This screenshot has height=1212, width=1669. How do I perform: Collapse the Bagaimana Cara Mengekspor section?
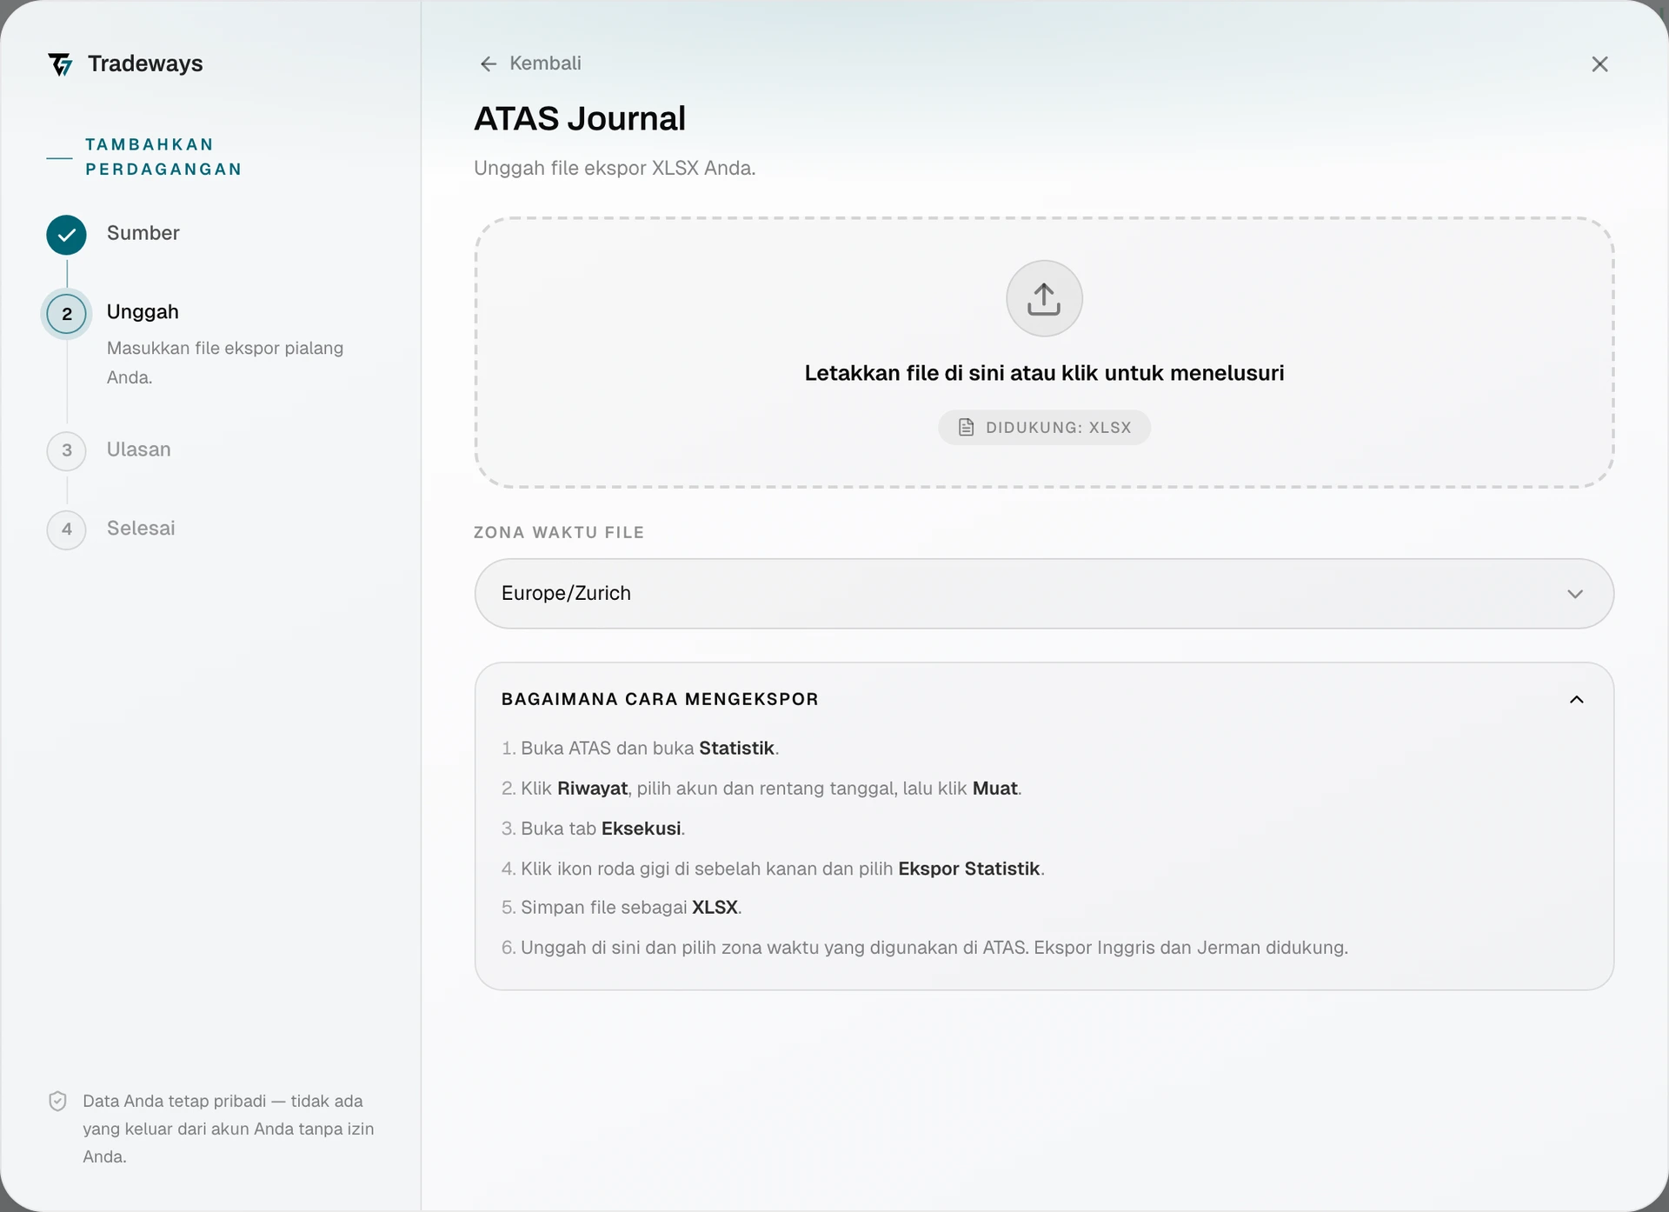(x=1577, y=700)
